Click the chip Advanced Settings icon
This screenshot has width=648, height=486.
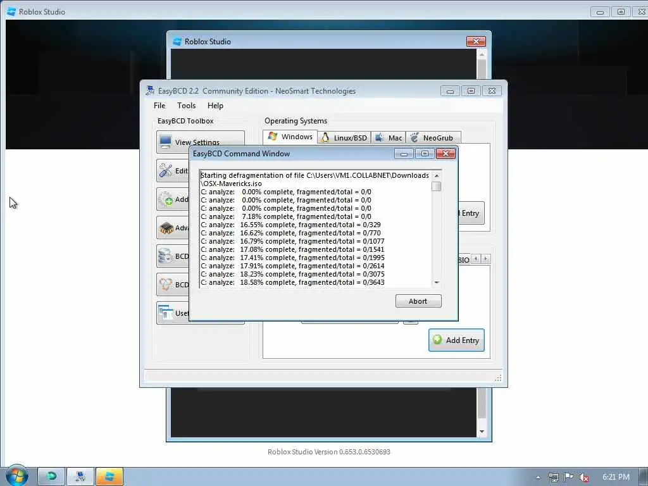(x=166, y=228)
